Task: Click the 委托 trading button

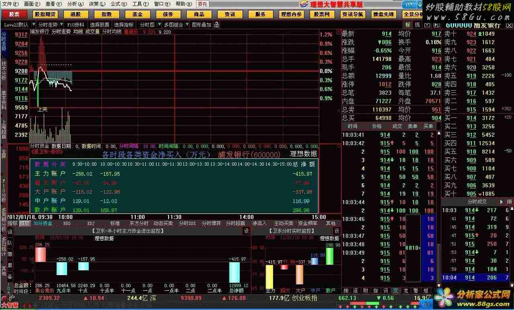Action: 202,4
